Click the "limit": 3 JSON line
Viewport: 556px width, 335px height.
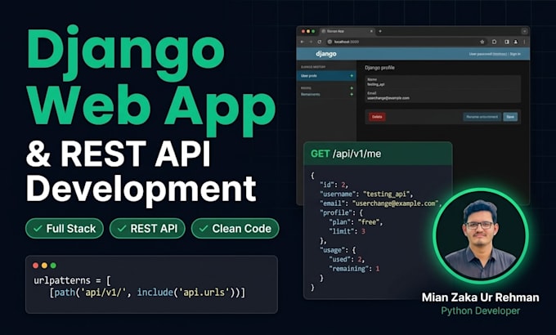[x=347, y=231]
